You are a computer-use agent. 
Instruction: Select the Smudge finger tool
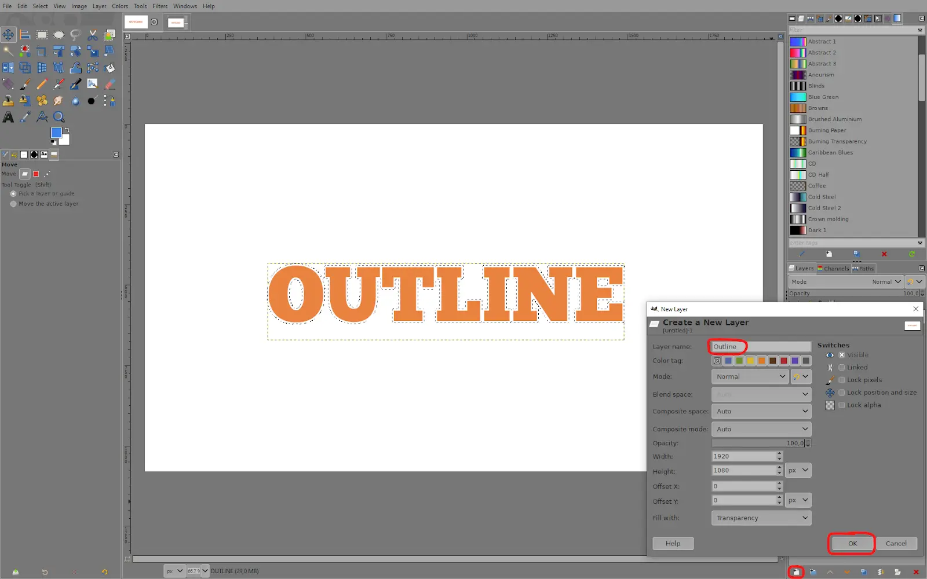pyautogui.click(x=59, y=101)
